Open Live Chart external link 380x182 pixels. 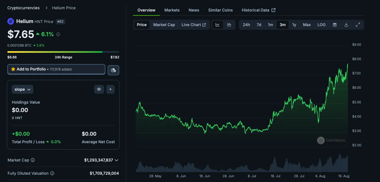click(194, 25)
